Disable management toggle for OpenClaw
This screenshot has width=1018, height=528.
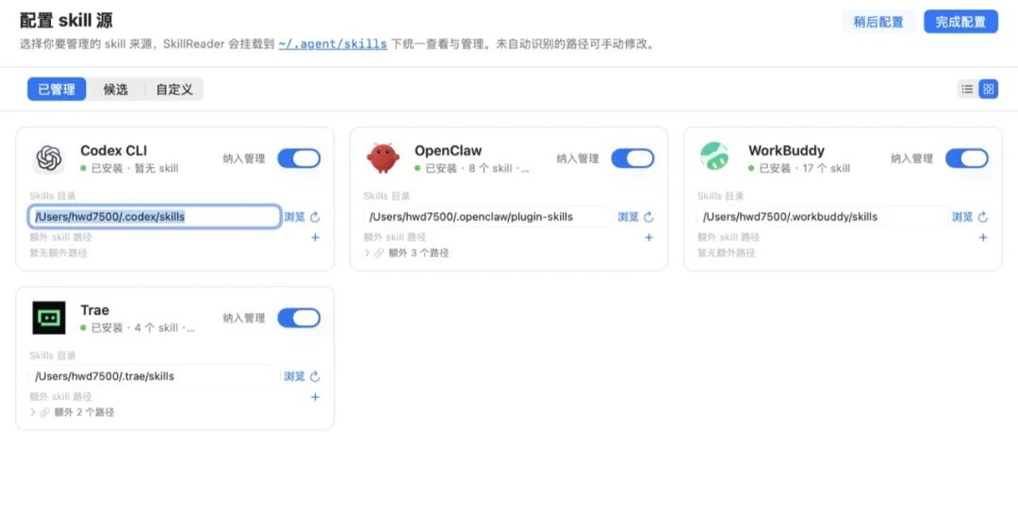[x=632, y=158]
